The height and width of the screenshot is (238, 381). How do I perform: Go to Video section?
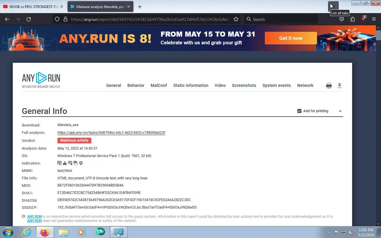pos(220,85)
